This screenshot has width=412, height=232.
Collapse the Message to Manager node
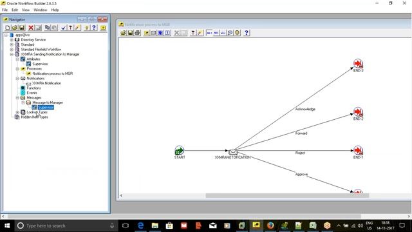point(23,102)
